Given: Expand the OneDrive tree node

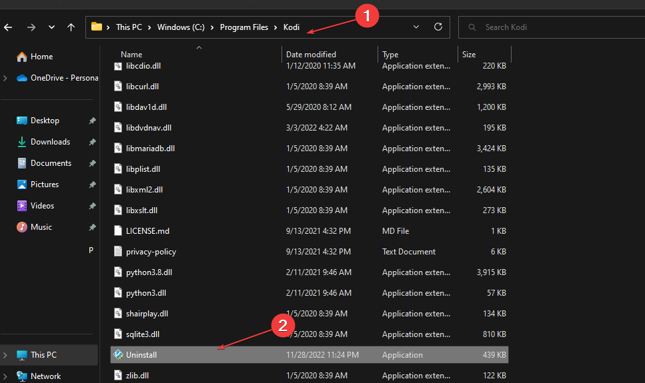Looking at the screenshot, I should [x=5, y=78].
